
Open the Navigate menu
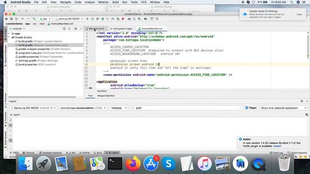pyautogui.click(x=65, y=2)
